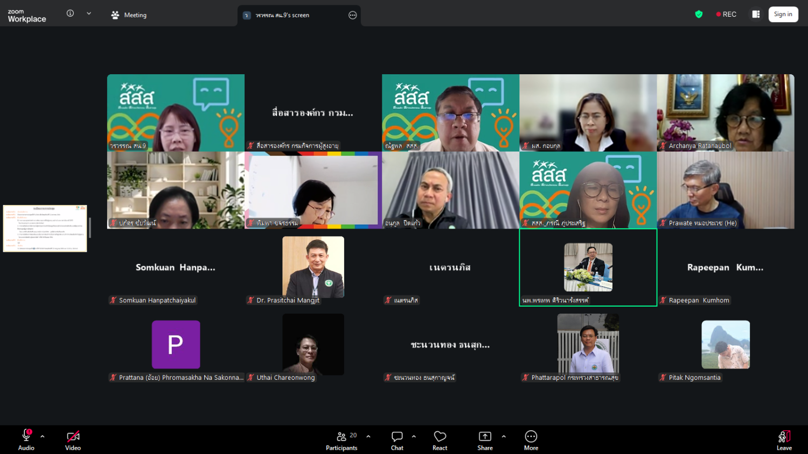Image resolution: width=808 pixels, height=454 pixels.
Task: Open the Participants panel
Action: pyautogui.click(x=342, y=439)
